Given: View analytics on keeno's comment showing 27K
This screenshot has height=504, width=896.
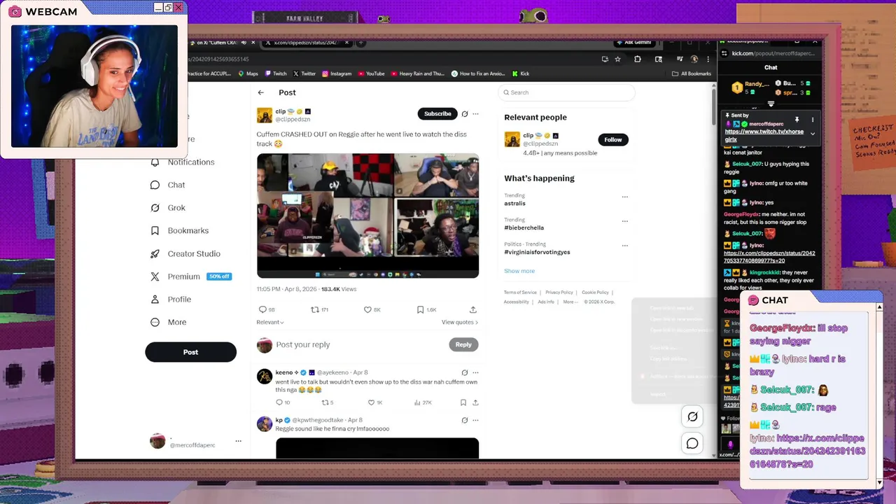Looking at the screenshot, I should tap(423, 402).
